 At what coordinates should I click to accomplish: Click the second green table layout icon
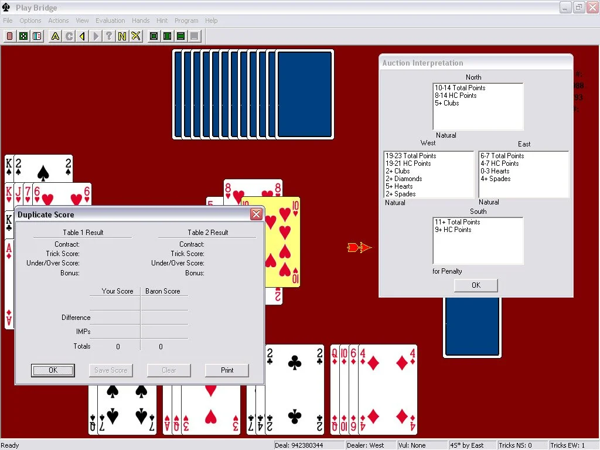168,36
